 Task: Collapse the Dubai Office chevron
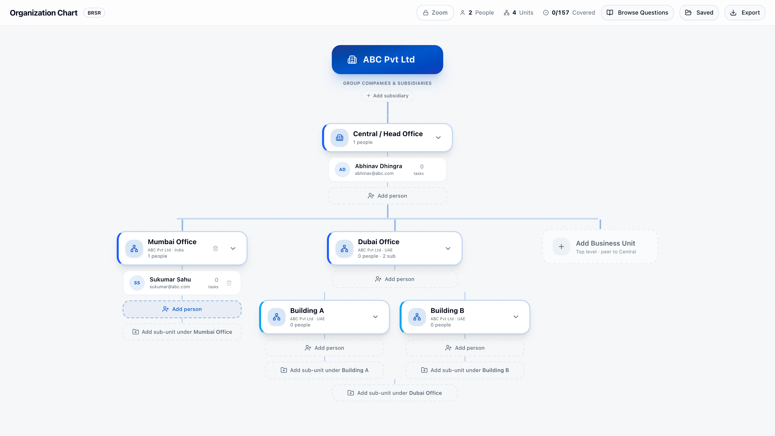click(448, 249)
